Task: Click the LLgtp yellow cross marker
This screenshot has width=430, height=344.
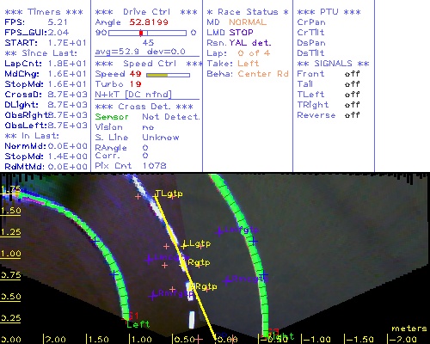Action: [x=184, y=245]
